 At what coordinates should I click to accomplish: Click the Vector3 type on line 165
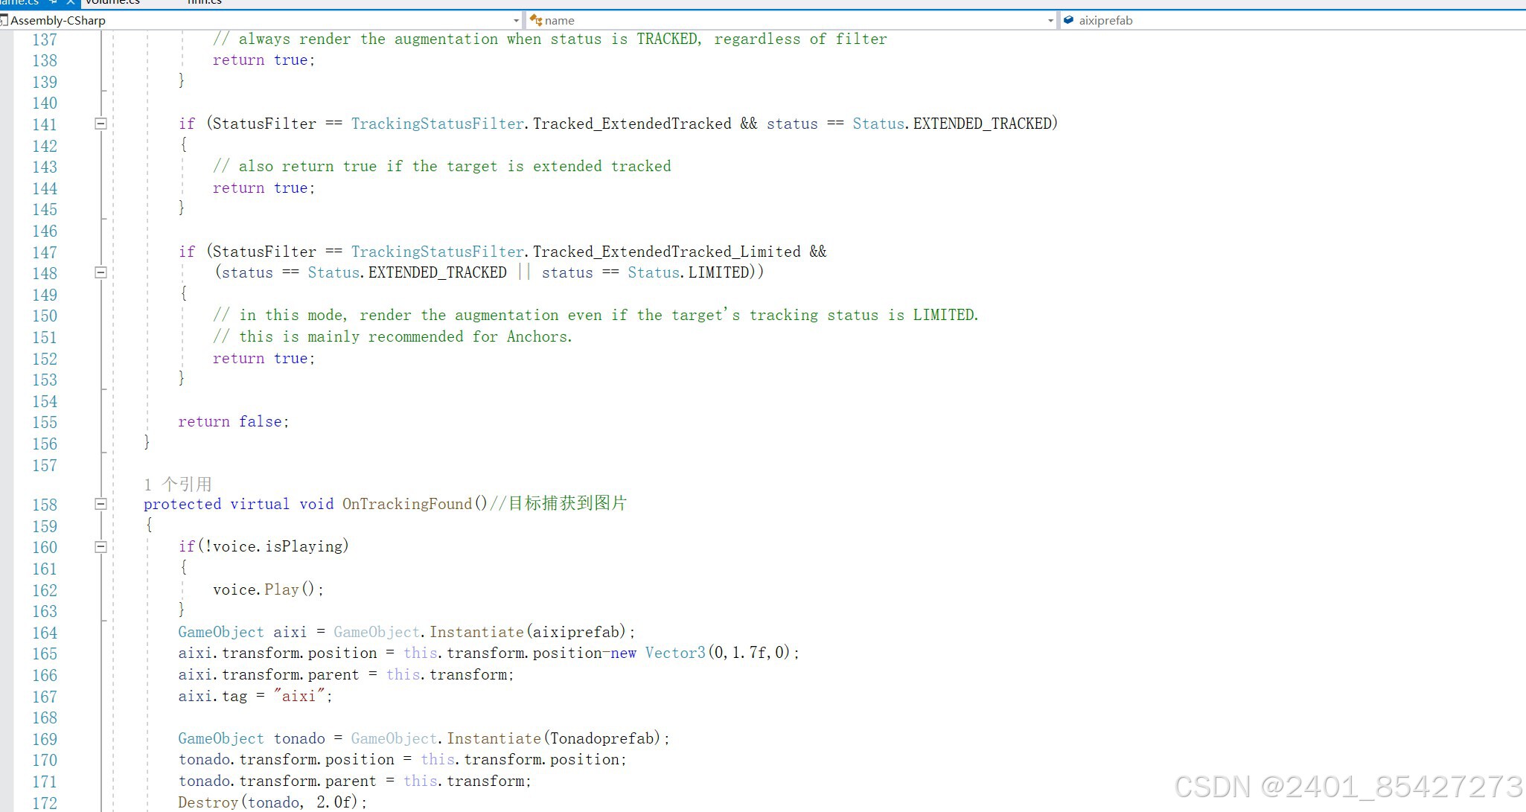(674, 653)
